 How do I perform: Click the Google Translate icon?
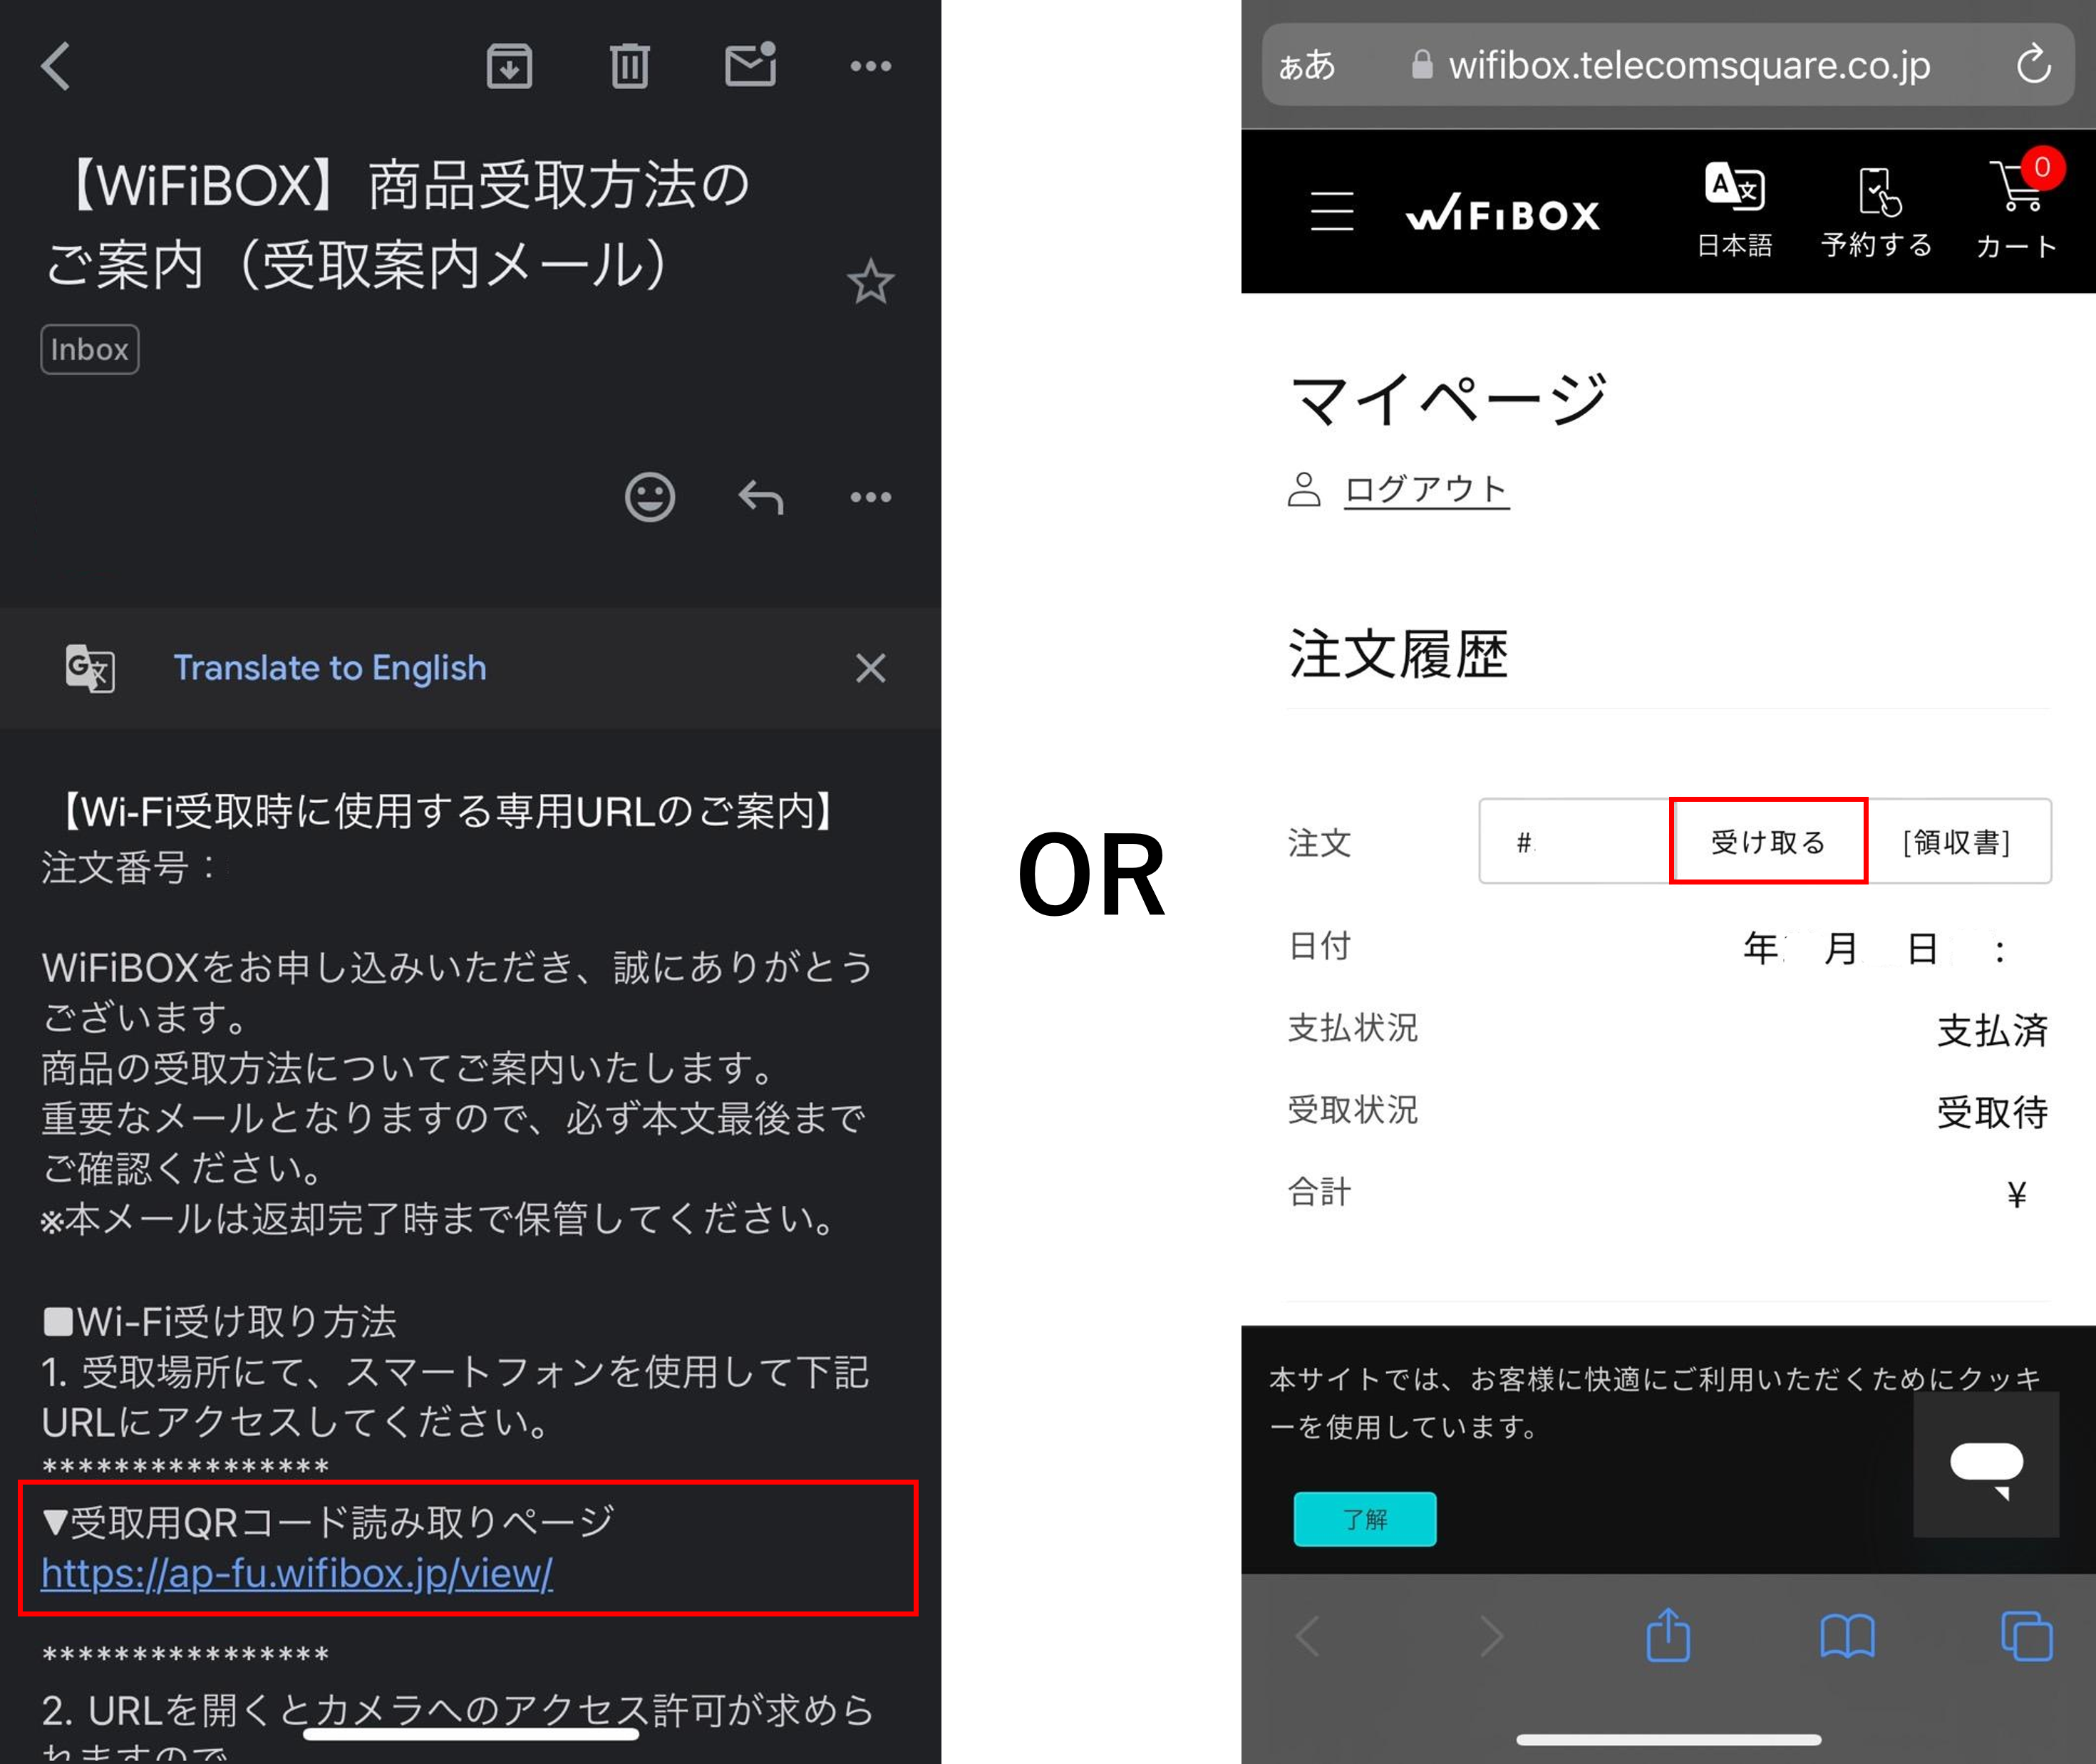(90, 668)
